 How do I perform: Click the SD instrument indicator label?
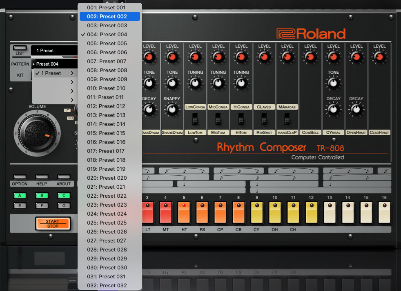coord(70,118)
